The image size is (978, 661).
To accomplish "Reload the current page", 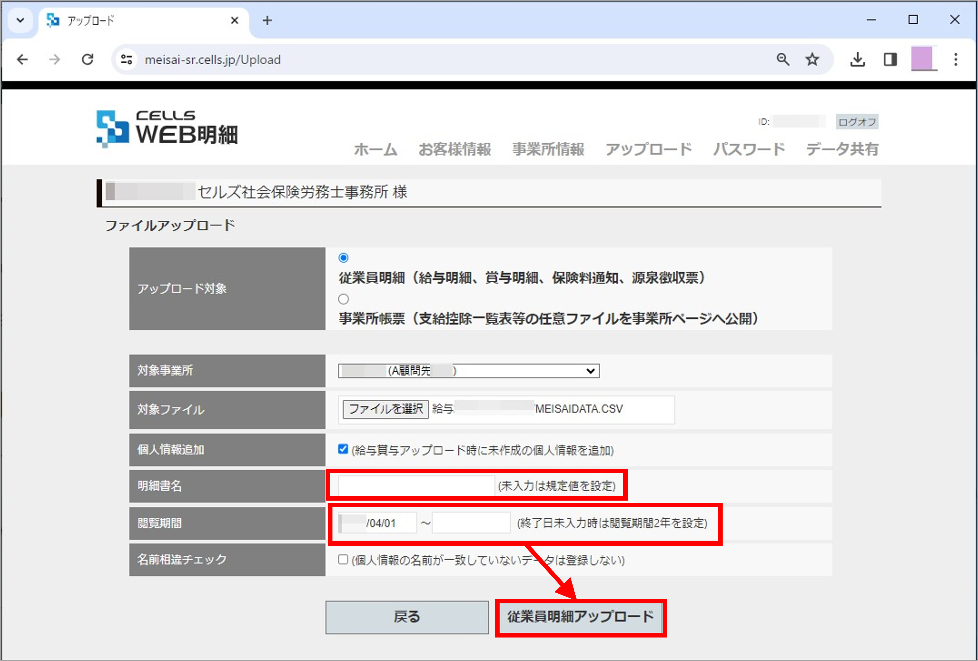I will point(87,59).
